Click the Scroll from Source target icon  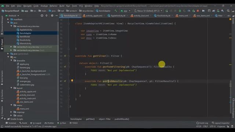[x=42, y=15]
